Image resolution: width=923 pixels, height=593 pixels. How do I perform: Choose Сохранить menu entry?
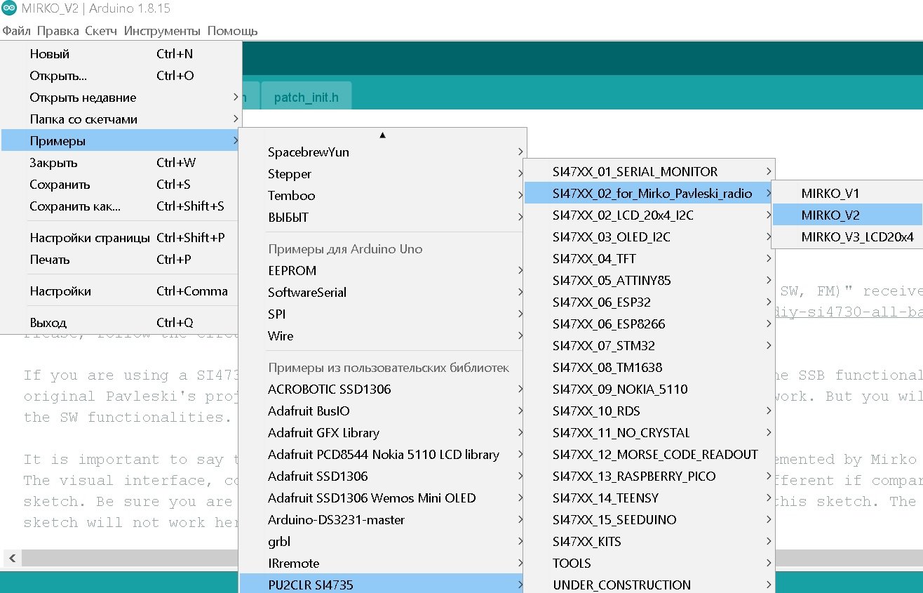pos(121,185)
